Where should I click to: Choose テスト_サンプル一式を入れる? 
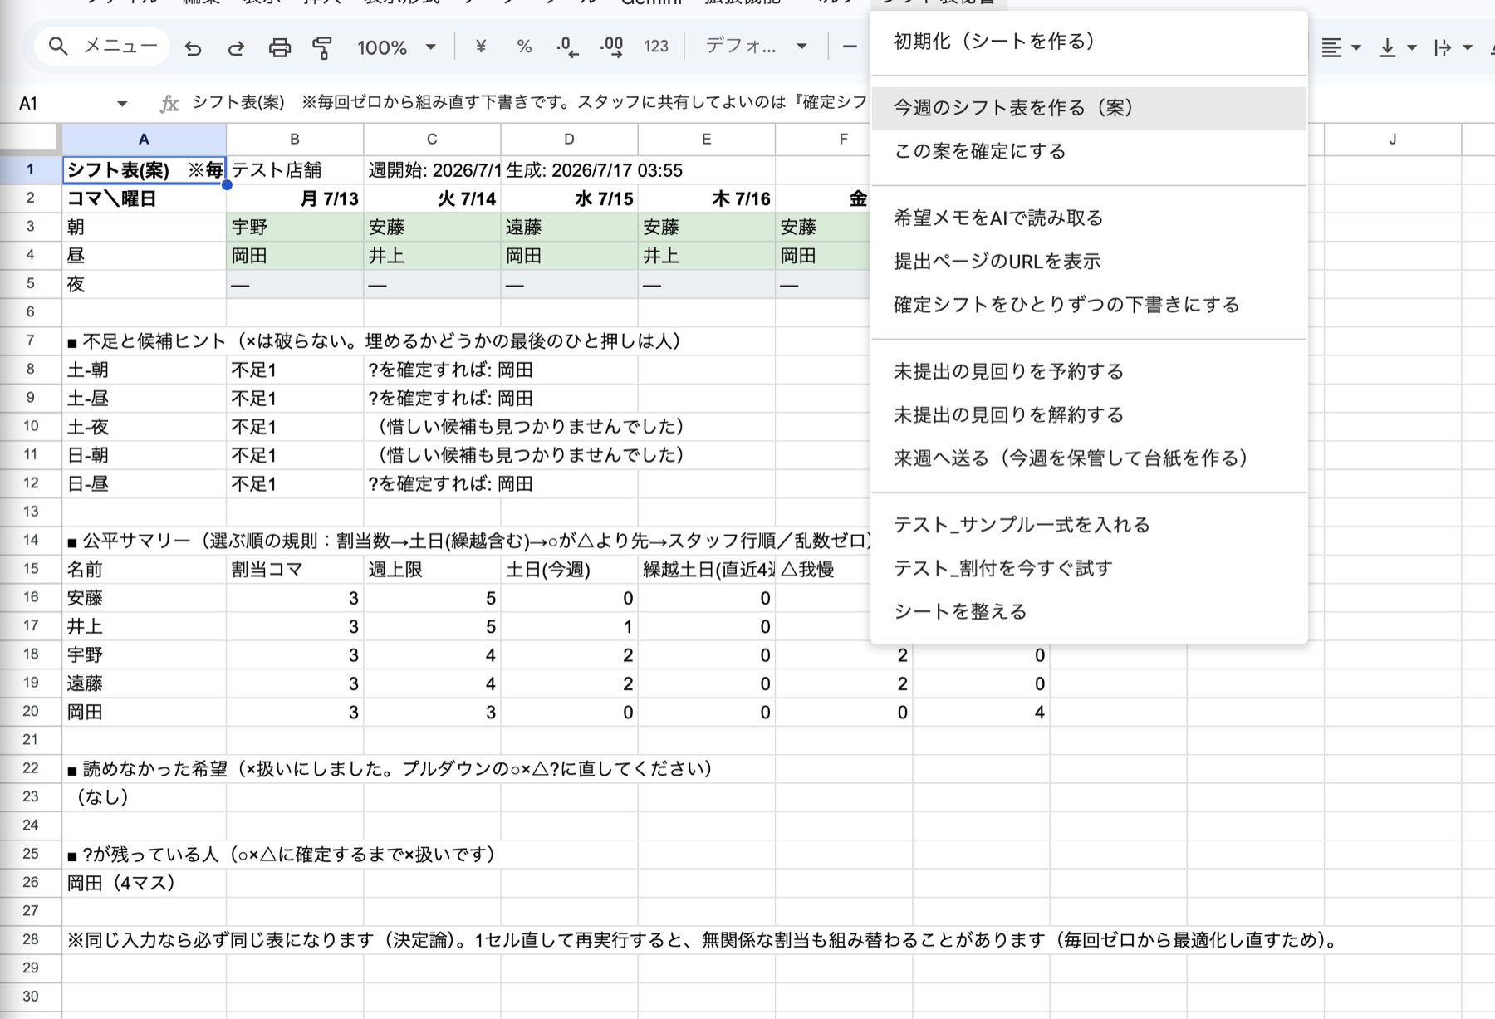(1089, 525)
